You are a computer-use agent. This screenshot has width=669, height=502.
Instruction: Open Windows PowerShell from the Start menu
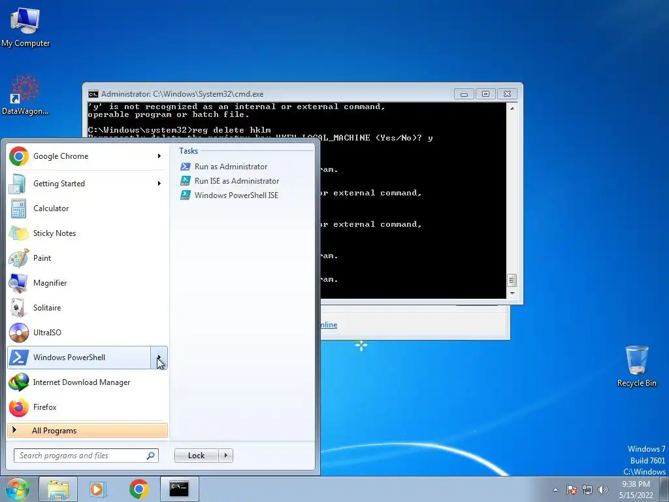tap(79, 358)
